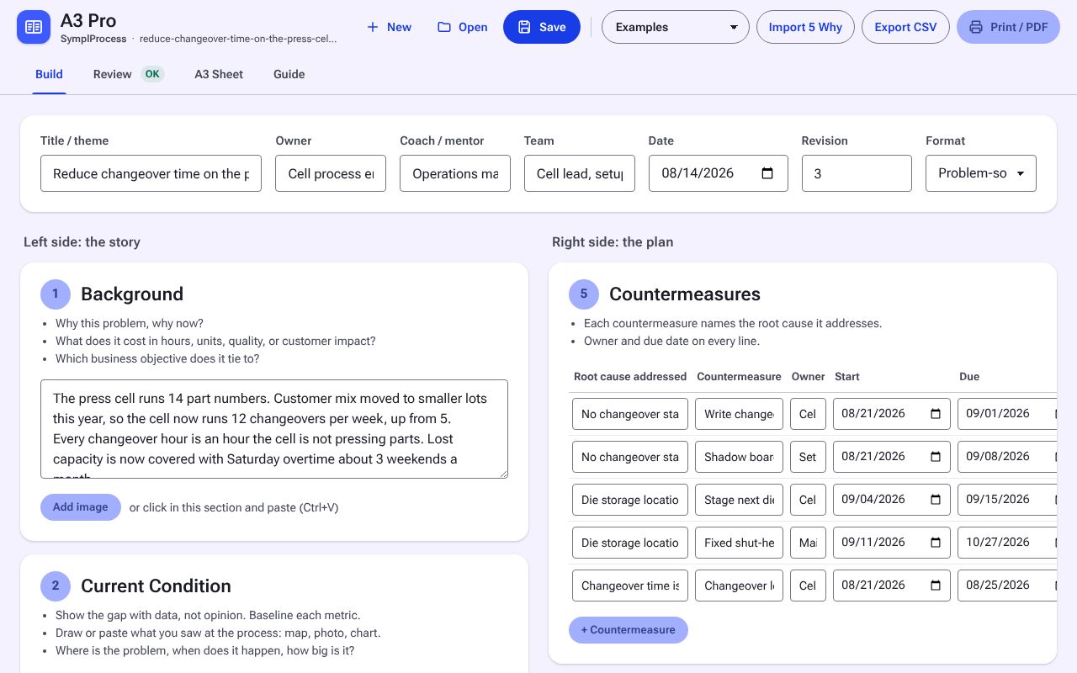
Task: Open the Review tab
Action: pyautogui.click(x=128, y=74)
